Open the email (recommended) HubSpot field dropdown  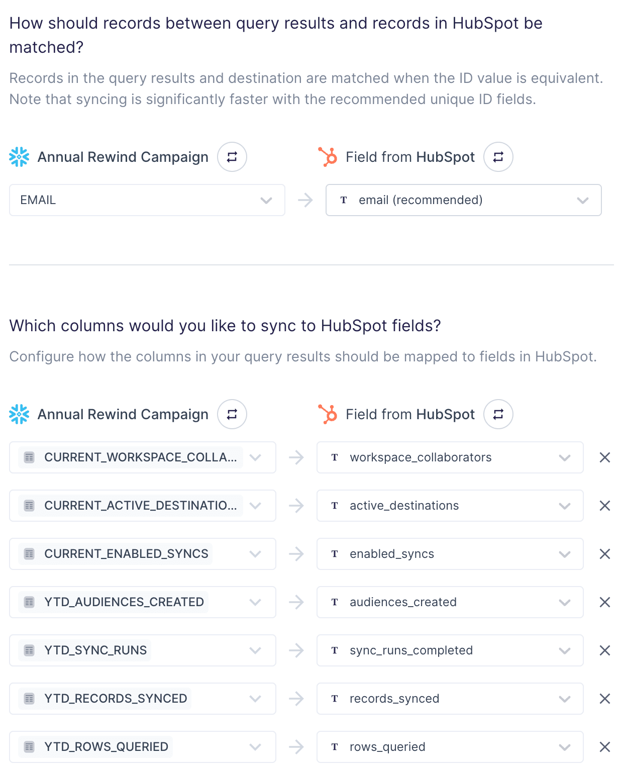pos(463,200)
